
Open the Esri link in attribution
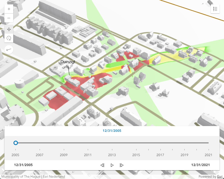(x=220, y=177)
